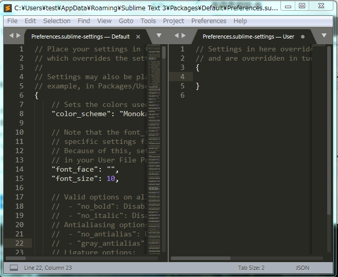Click unsaved dot on Preferences — User tab
Screen dimensions: 338x277
click(x=303, y=37)
